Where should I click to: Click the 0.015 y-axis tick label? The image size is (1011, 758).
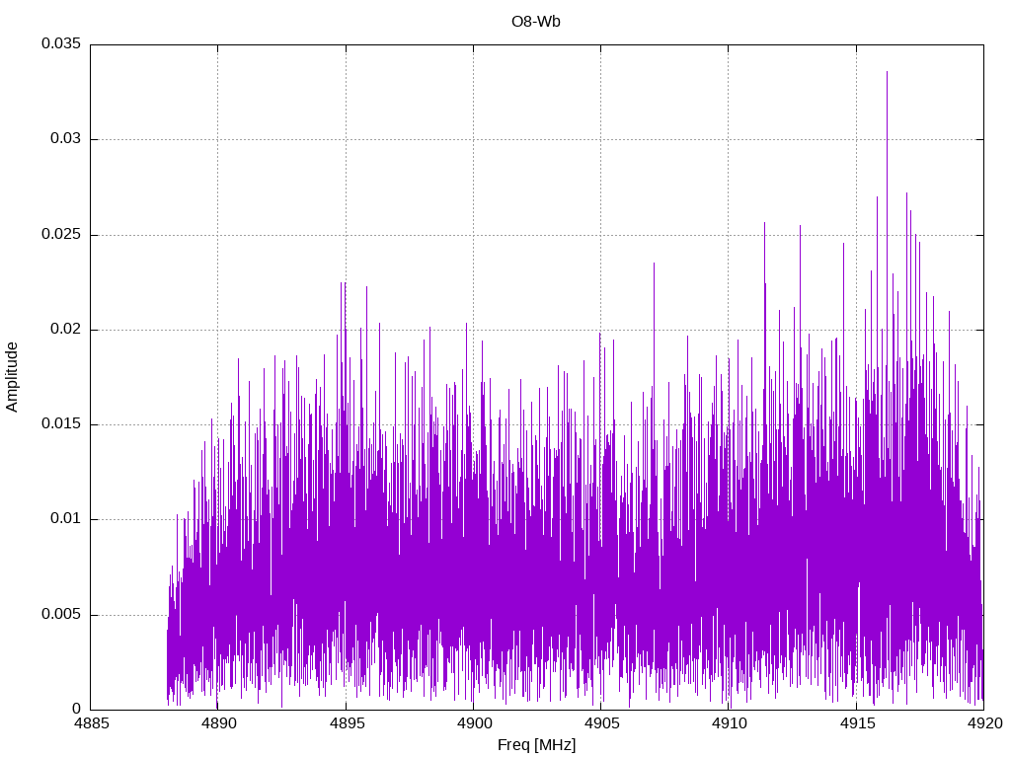60,424
